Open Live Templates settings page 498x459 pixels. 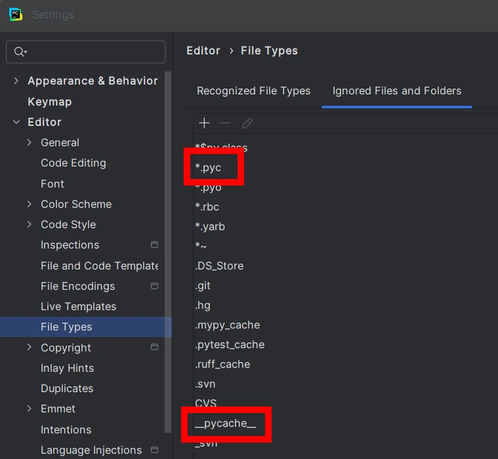pos(78,306)
